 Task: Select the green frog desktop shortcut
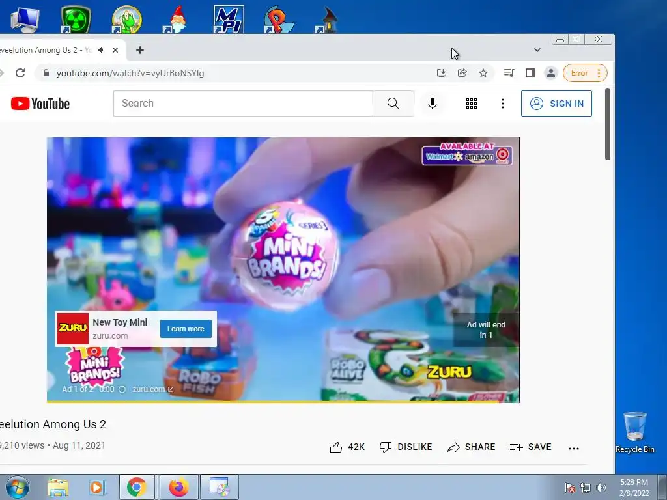[x=126, y=19]
